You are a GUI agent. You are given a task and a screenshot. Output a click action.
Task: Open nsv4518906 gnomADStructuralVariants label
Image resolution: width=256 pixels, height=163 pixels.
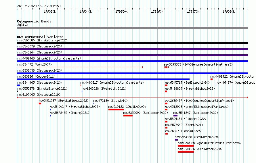coord(197,107)
